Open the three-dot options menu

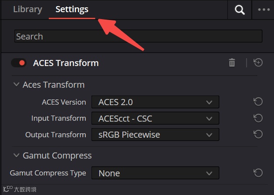click(264, 10)
